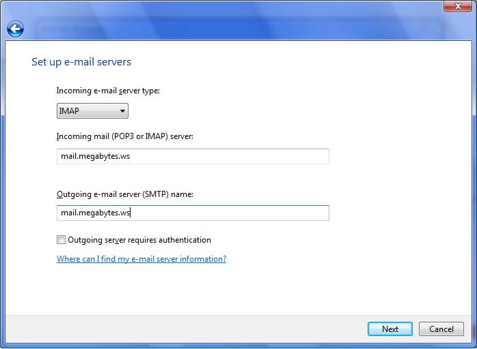Click the blue back arrow button

click(15, 29)
